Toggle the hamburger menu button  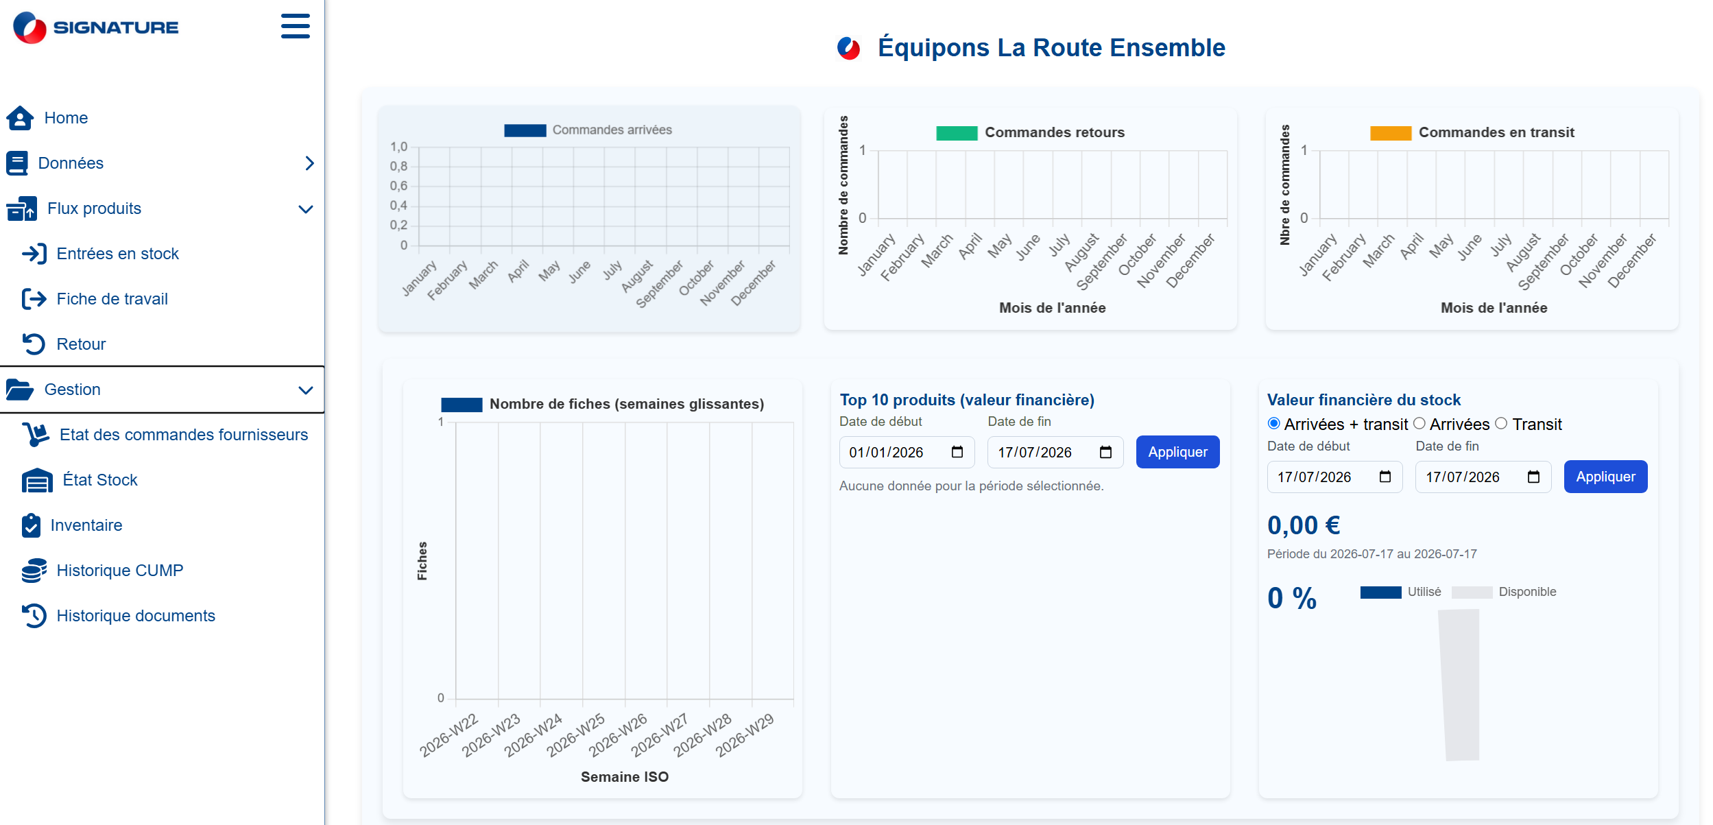pyautogui.click(x=296, y=26)
